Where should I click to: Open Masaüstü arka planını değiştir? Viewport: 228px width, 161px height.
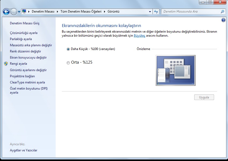click(31, 45)
